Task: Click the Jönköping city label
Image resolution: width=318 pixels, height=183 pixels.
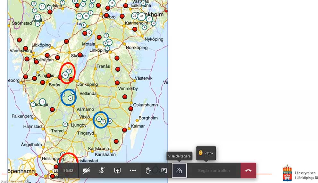Action: point(88,84)
